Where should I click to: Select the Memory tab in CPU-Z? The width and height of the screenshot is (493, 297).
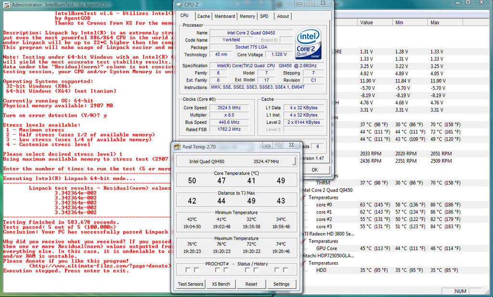pyautogui.click(x=247, y=16)
